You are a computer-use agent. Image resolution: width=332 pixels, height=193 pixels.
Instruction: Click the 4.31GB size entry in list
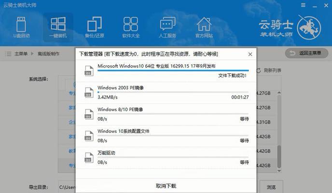(x=263, y=122)
